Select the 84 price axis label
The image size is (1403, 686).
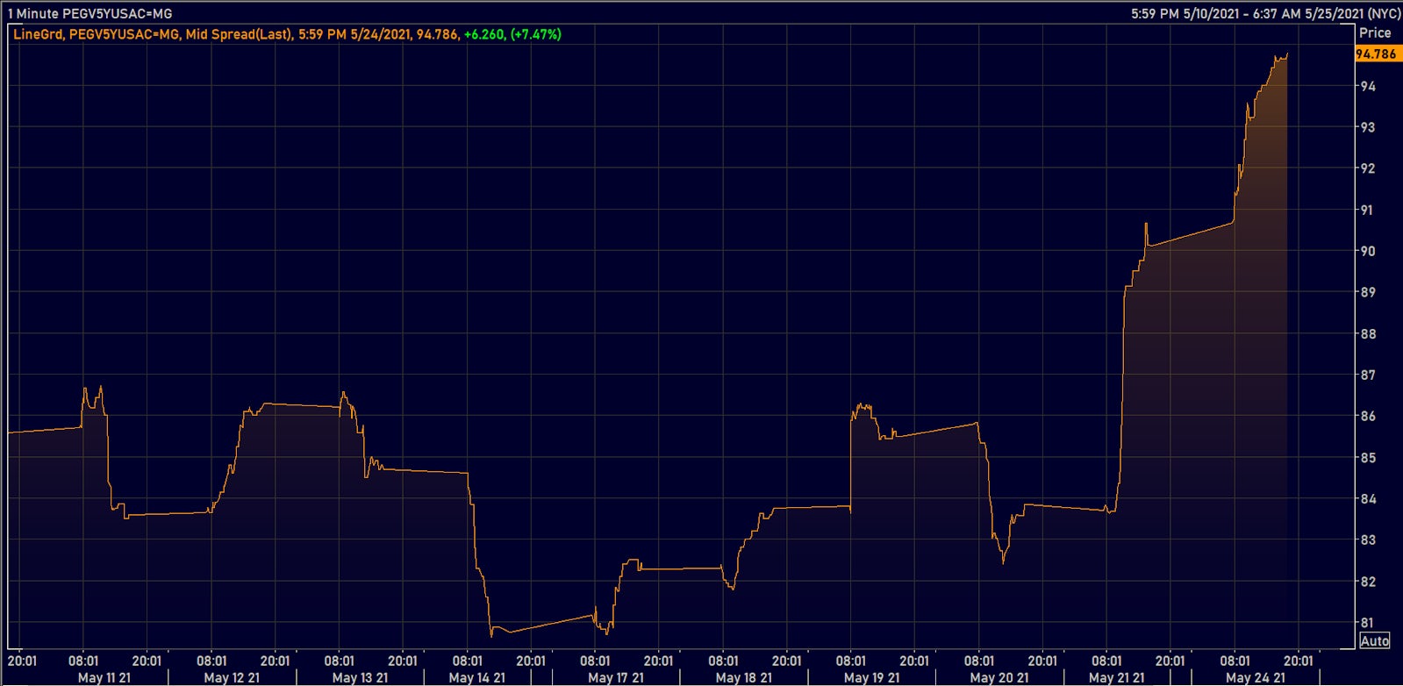[x=1368, y=499]
